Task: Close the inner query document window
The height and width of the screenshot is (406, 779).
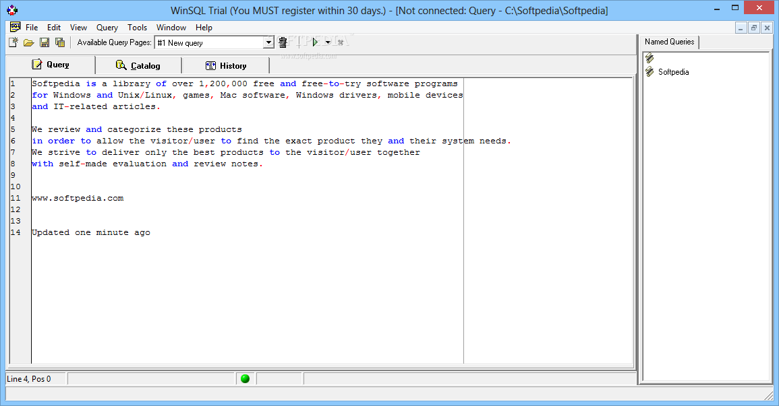Action: pyautogui.click(x=767, y=28)
